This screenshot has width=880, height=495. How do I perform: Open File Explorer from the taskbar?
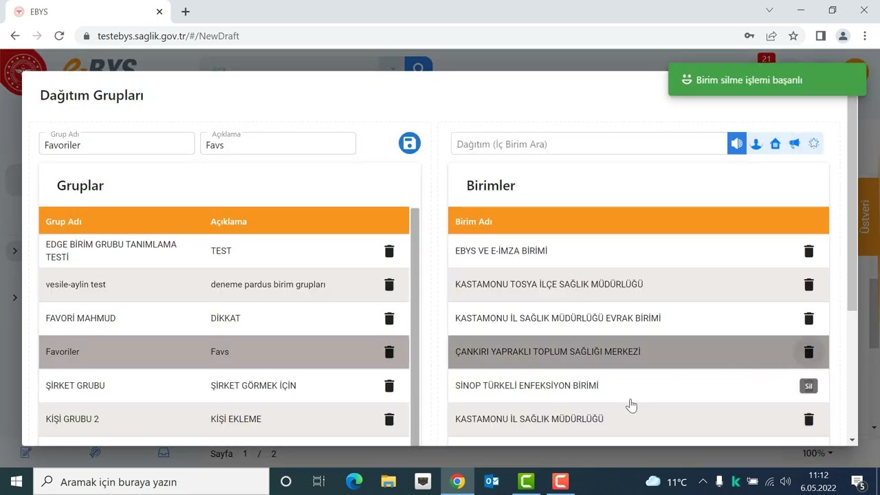tap(388, 481)
